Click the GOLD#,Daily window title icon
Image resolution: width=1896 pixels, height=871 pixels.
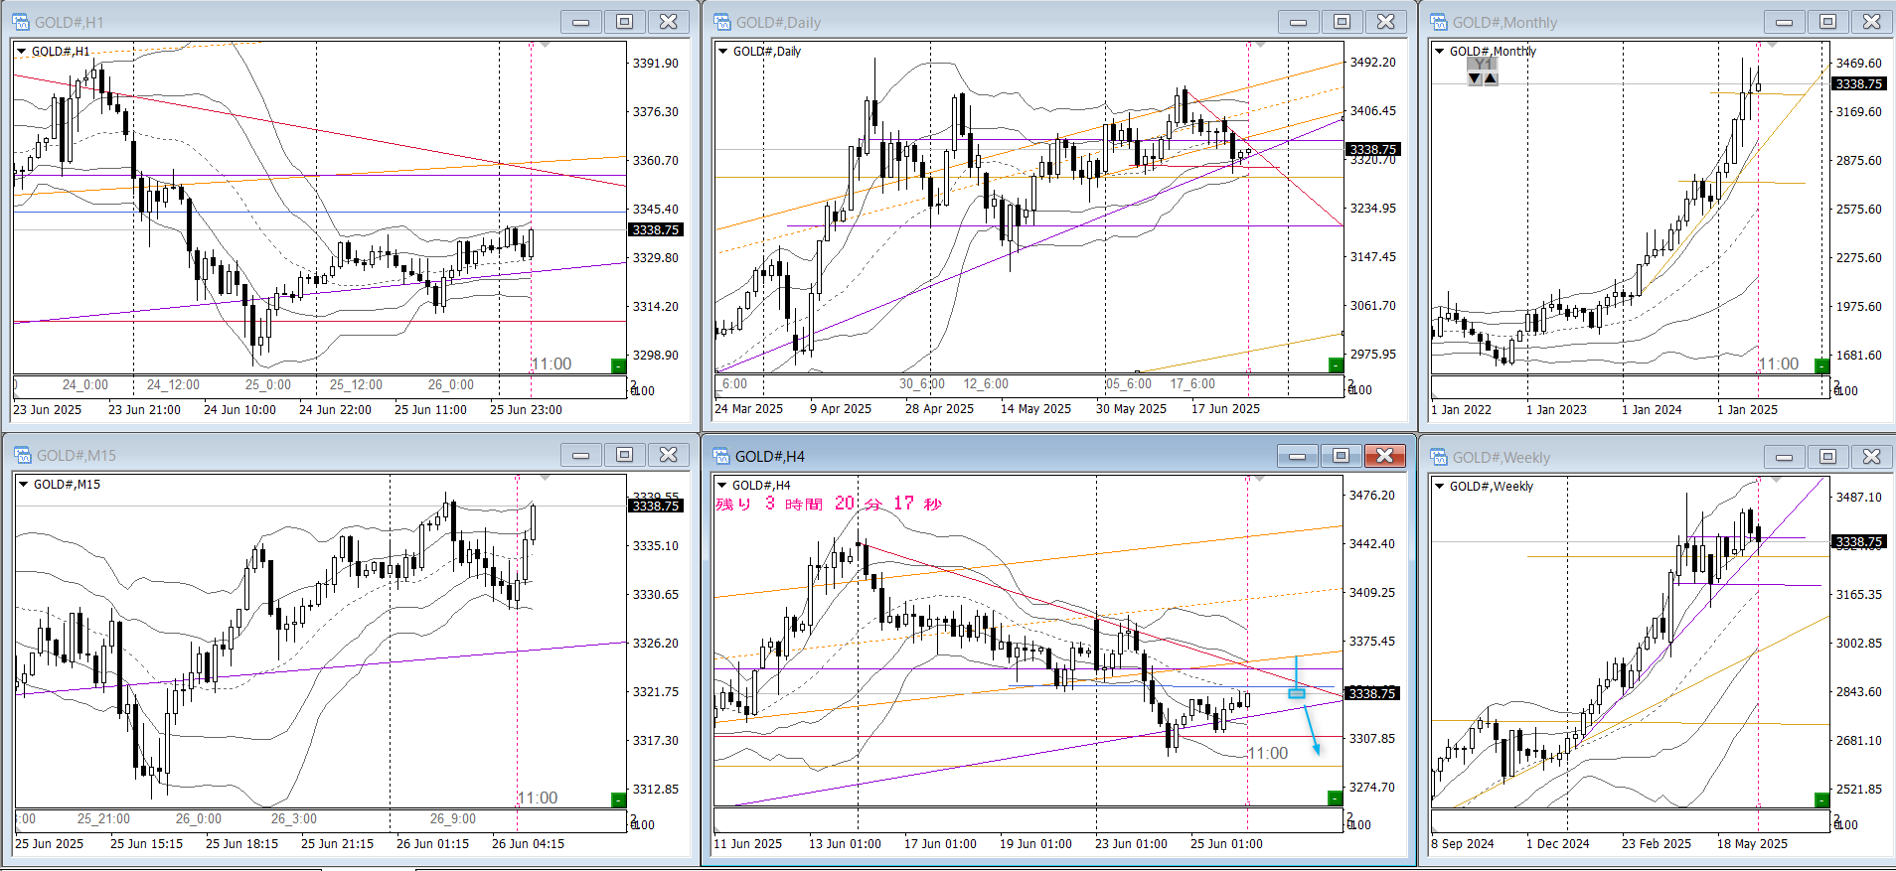coord(722,22)
